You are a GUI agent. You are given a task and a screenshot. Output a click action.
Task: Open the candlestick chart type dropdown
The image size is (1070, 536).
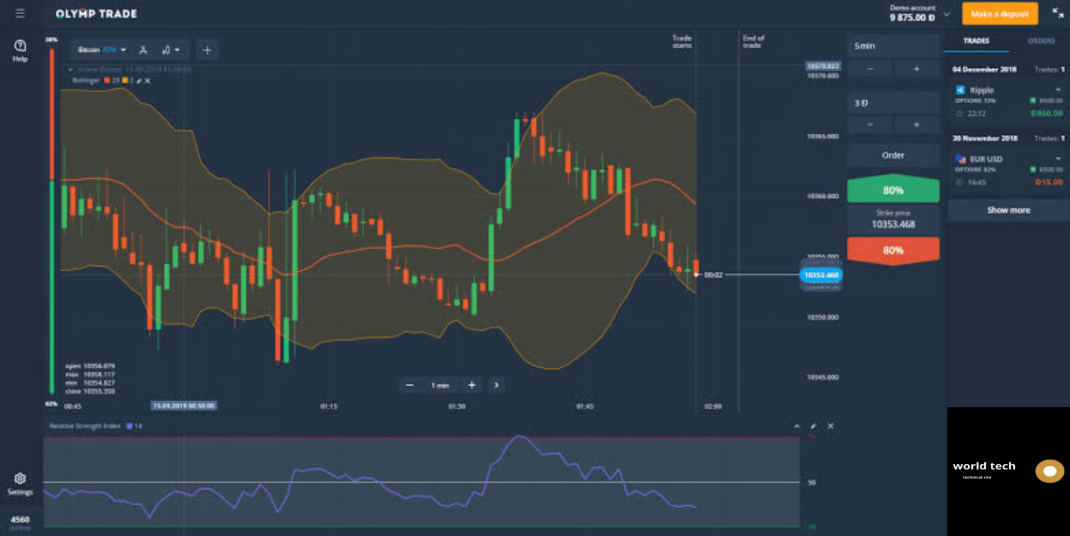coord(171,50)
